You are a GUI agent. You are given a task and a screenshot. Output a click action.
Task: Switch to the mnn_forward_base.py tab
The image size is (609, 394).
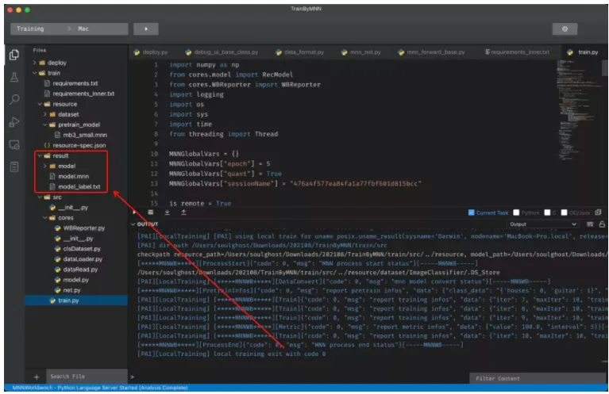(x=431, y=52)
